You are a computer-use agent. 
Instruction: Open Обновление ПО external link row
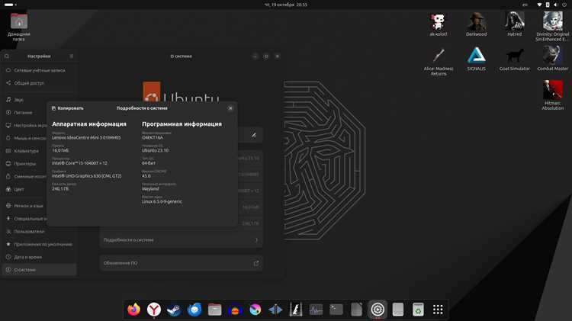point(181,263)
